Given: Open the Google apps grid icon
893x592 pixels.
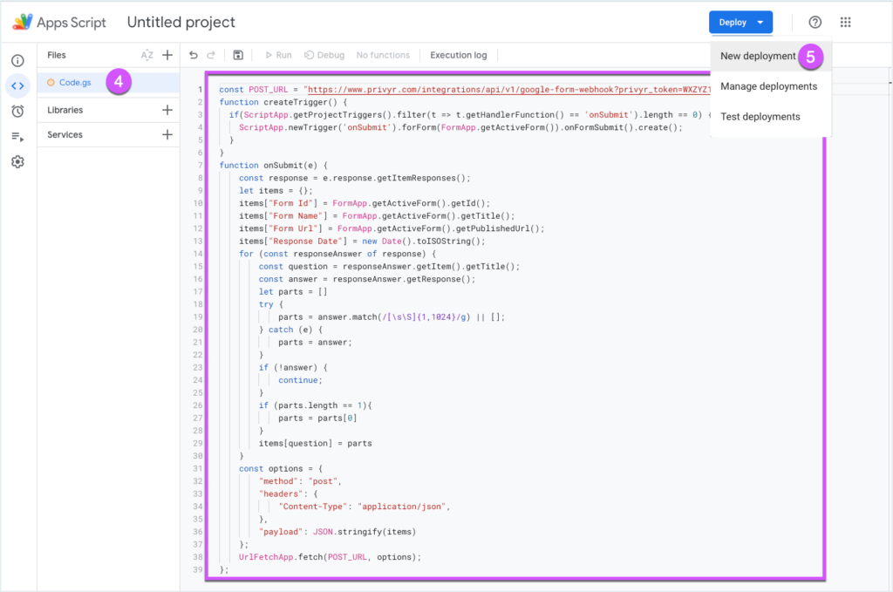Looking at the screenshot, I should 846,22.
